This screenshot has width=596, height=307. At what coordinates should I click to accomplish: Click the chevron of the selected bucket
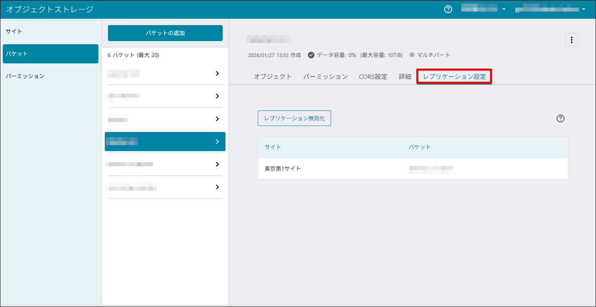pyautogui.click(x=217, y=142)
